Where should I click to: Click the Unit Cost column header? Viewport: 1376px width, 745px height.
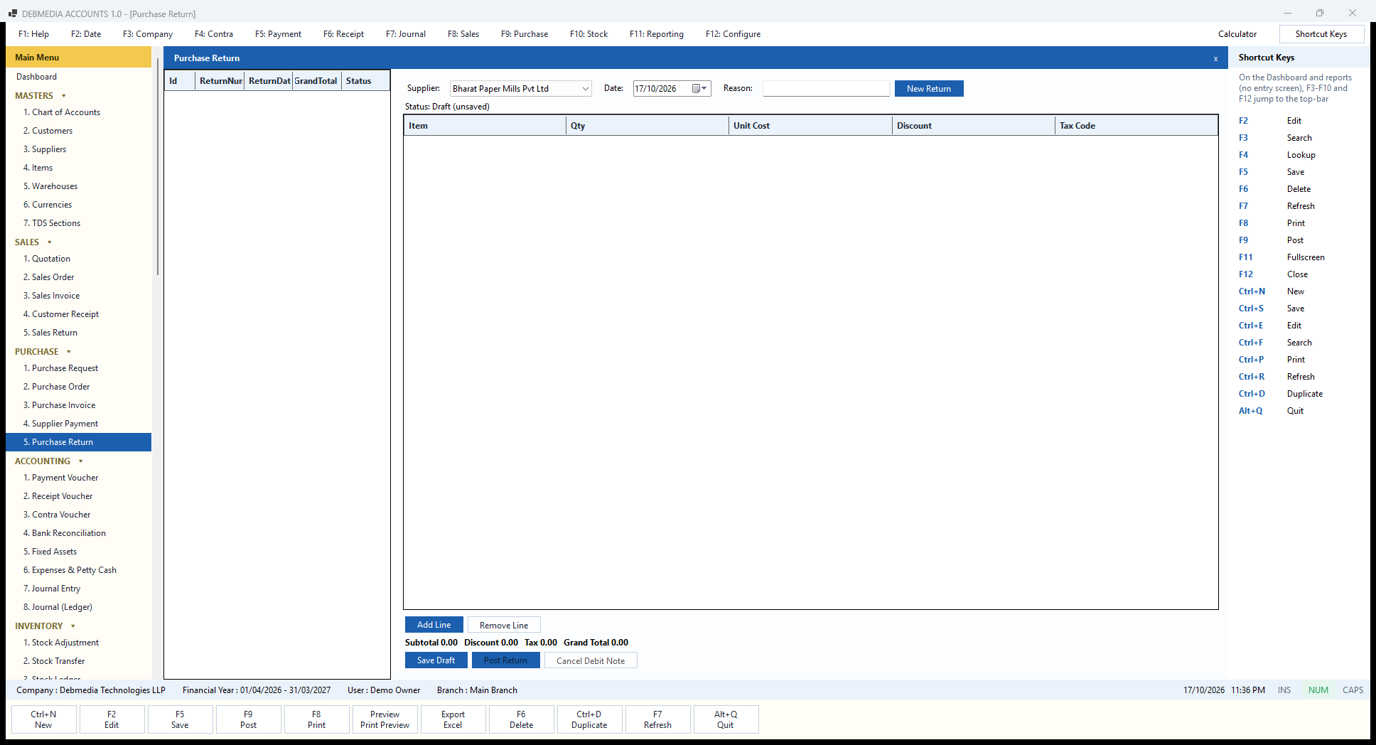(810, 126)
